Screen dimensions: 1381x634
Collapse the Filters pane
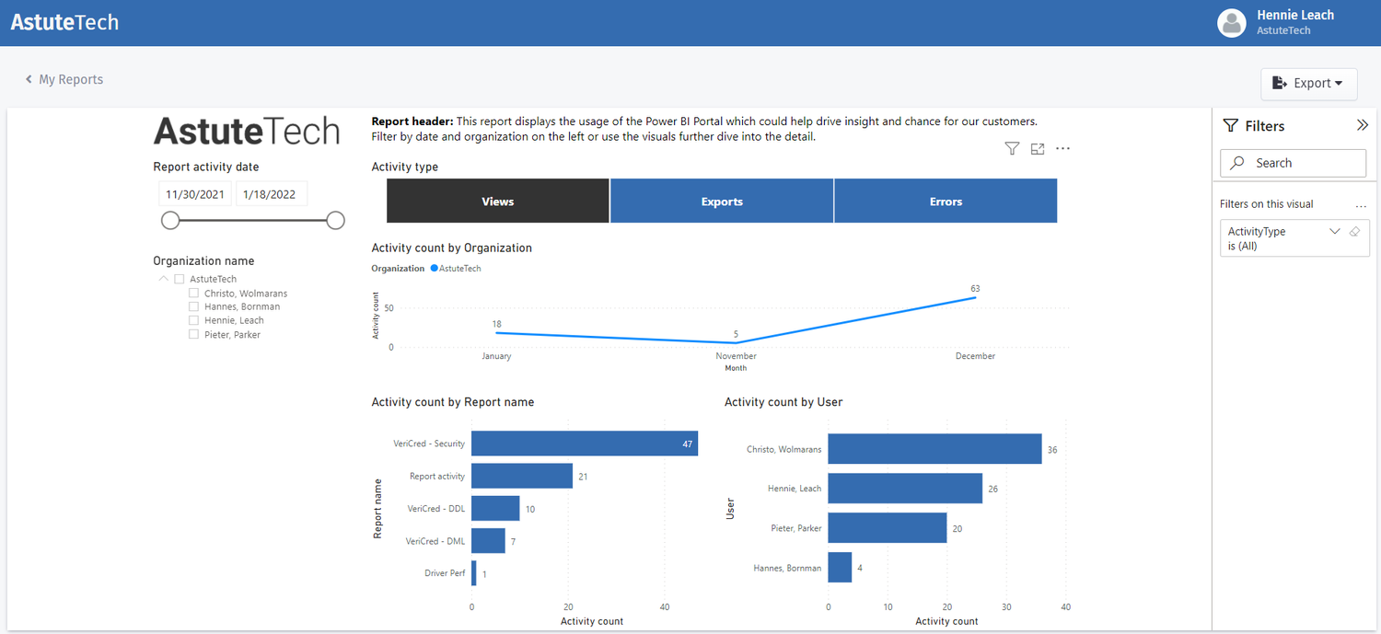point(1363,125)
